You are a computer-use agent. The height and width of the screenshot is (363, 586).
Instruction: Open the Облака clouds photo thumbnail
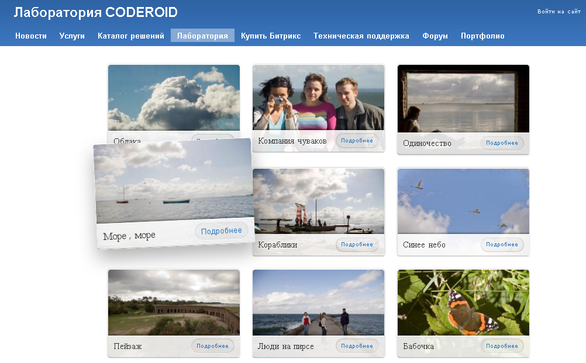[x=174, y=96]
